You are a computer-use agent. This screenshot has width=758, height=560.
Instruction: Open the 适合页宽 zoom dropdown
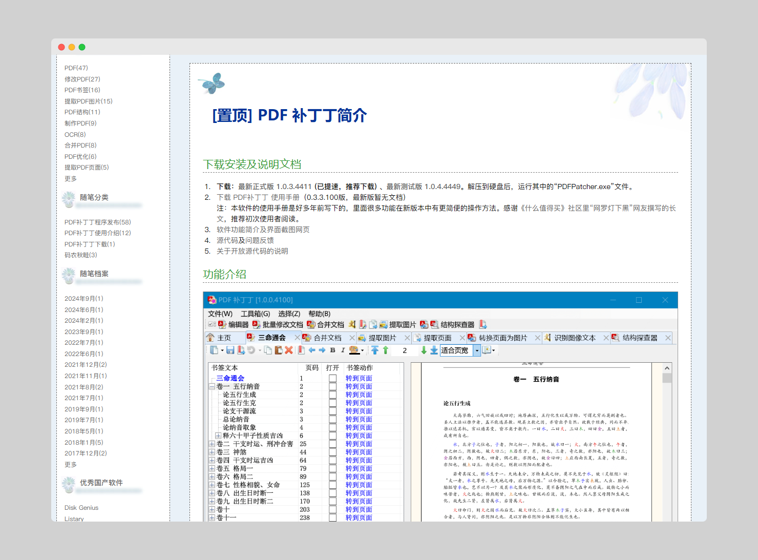pos(477,350)
